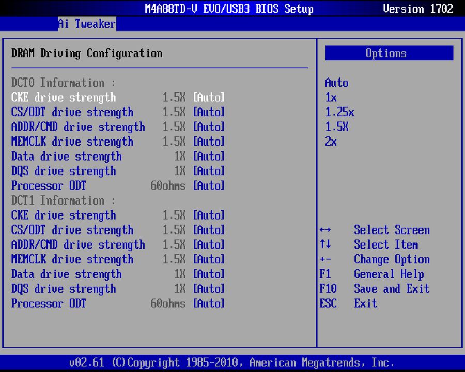Open DCT1 ADDR/CMD drive strength setting
Viewport: 465px width, 372px height.
78,244
